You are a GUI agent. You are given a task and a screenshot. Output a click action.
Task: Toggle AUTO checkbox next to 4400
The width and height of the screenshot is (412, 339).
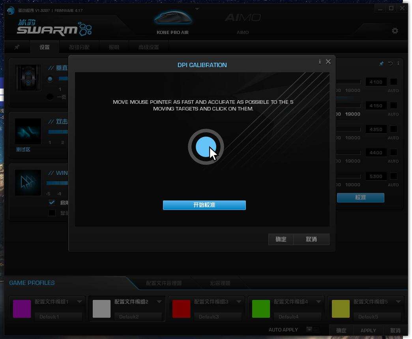pos(393,152)
